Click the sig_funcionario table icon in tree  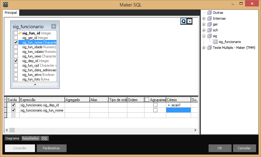pos(215,42)
